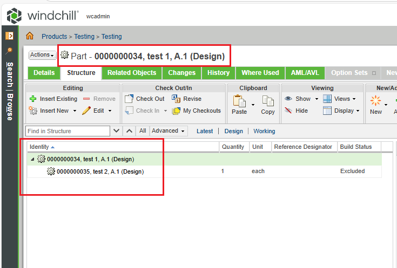Select row 0000000035, test 2, A.1 (Design)
The width and height of the screenshot is (397, 268).
204,171
